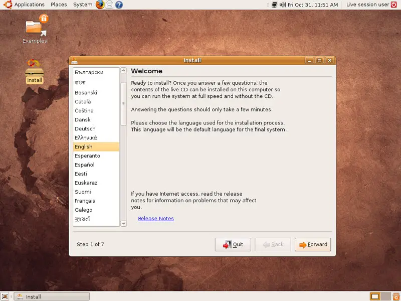Click the Install task in the bottom taskbar
The image size is (401, 301).
coord(52,296)
